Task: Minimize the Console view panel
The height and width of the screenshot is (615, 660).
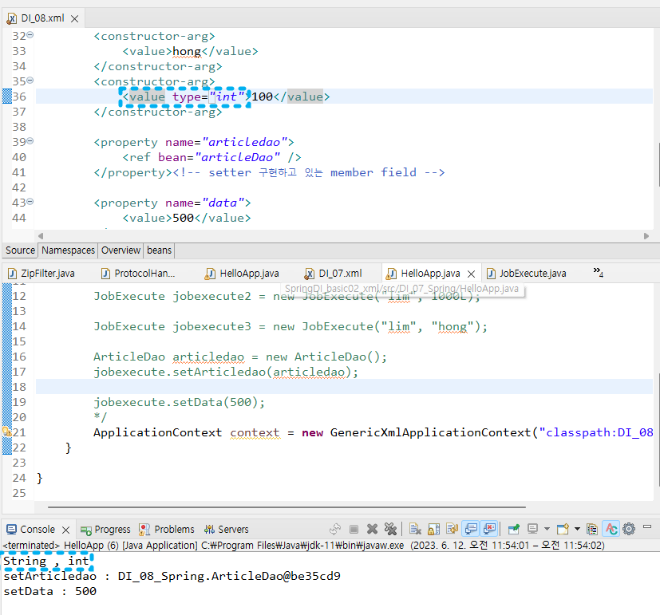Action: (x=647, y=526)
